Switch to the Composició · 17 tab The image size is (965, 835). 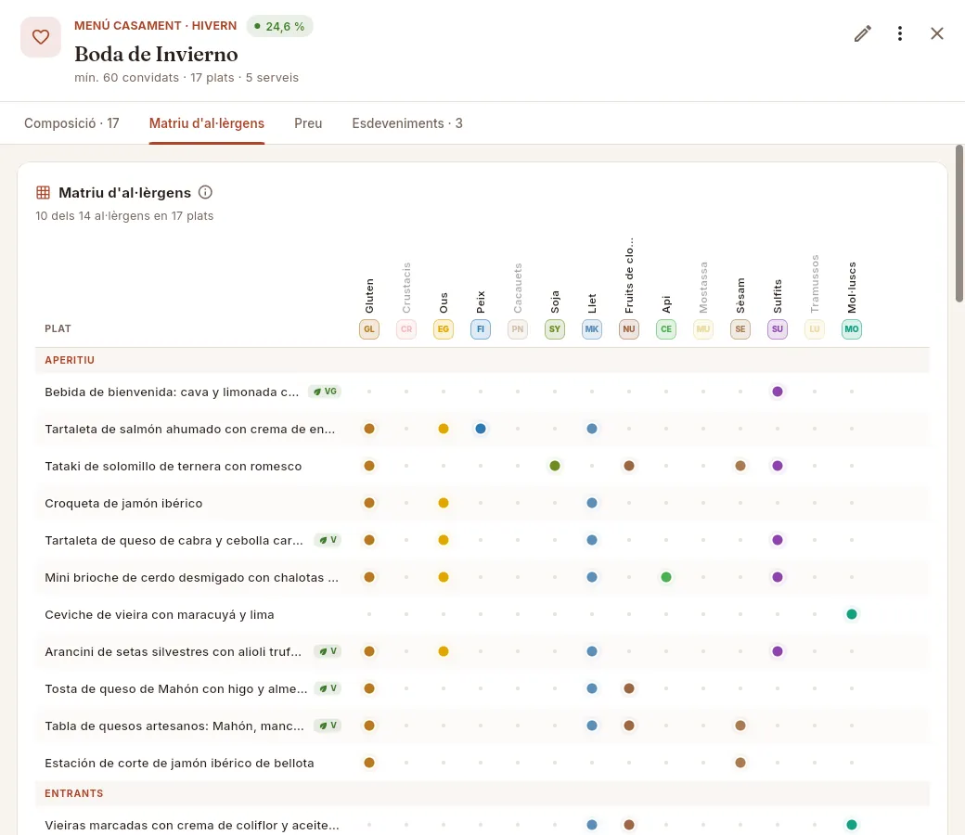[x=71, y=123]
